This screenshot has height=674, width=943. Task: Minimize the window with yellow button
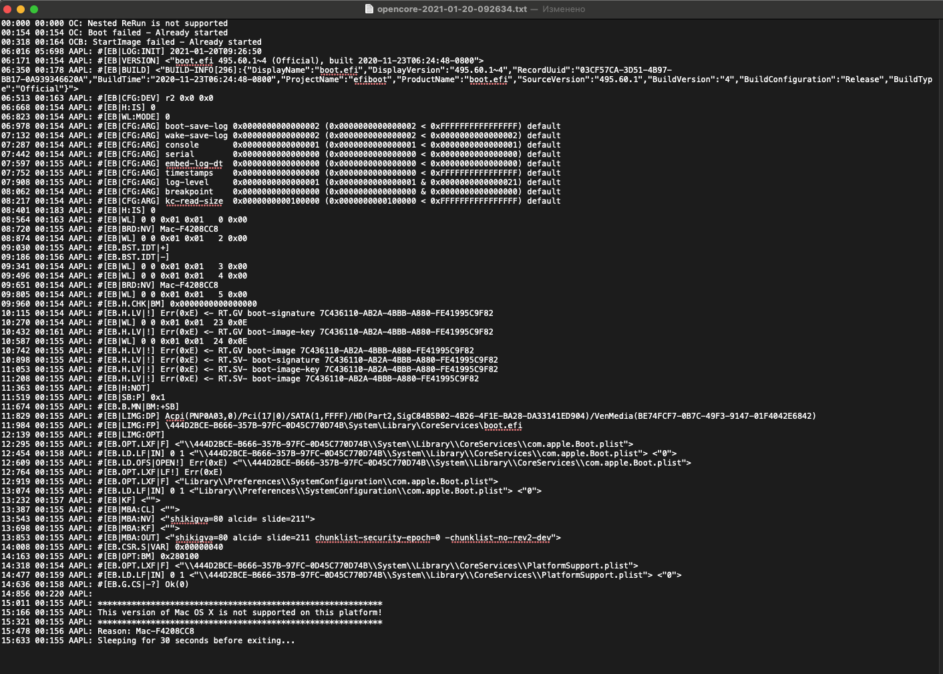[x=21, y=9]
